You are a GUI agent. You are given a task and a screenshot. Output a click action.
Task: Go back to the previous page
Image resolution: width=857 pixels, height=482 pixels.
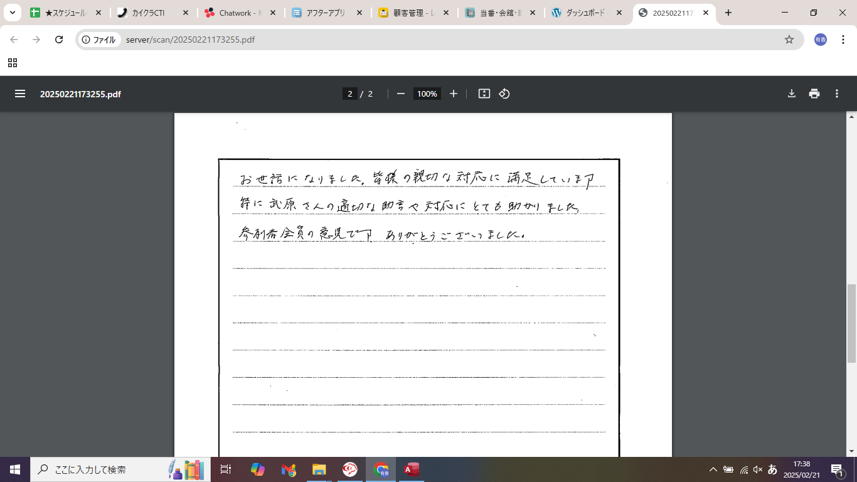(x=14, y=40)
